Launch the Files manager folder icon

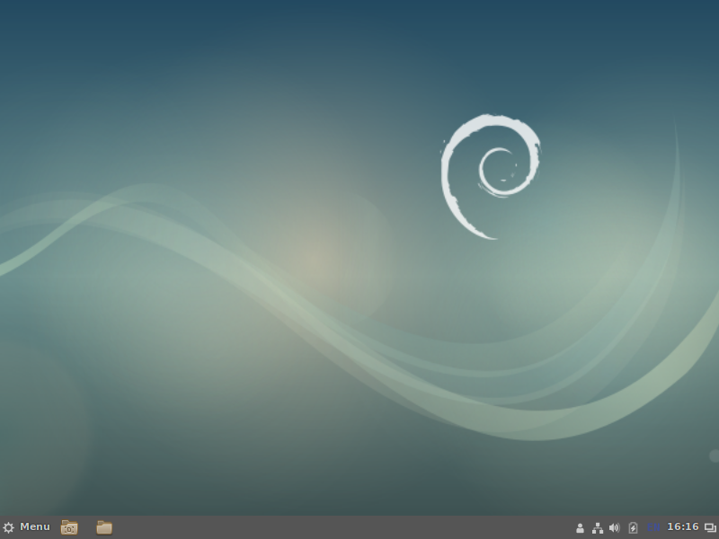point(104,527)
